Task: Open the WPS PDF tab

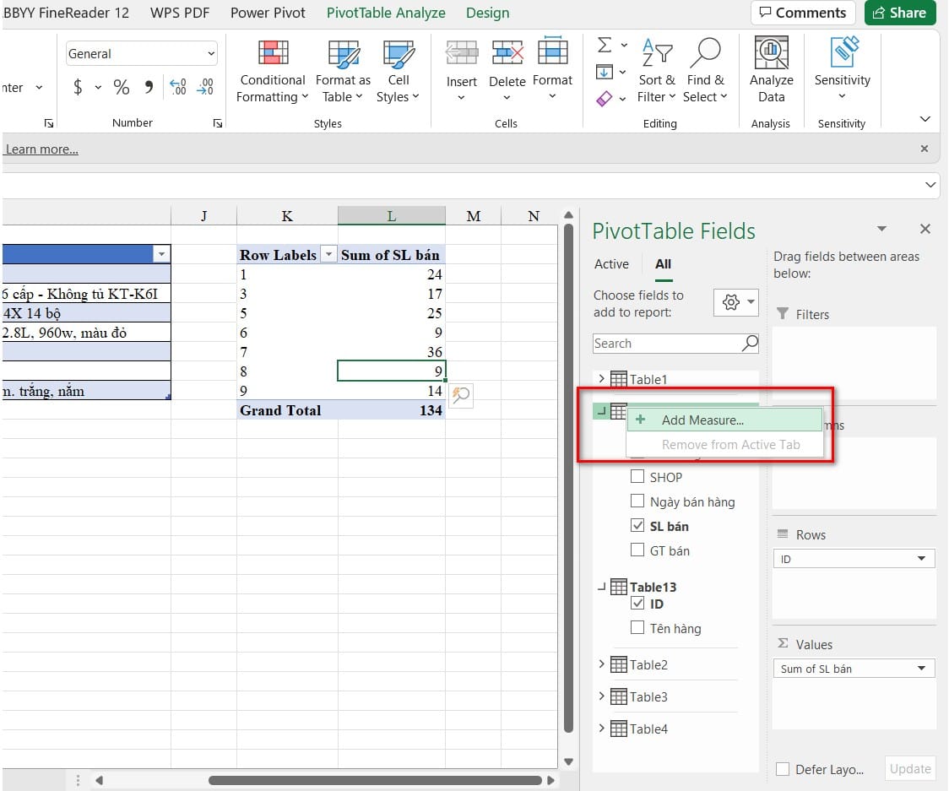Action: click(x=180, y=13)
